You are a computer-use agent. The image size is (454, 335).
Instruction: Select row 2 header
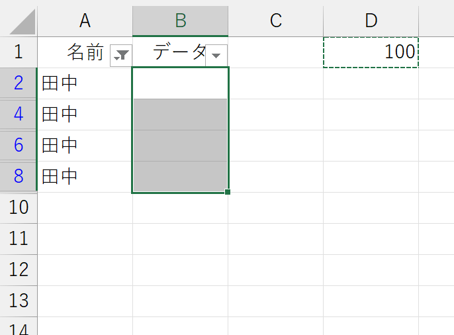coord(19,83)
